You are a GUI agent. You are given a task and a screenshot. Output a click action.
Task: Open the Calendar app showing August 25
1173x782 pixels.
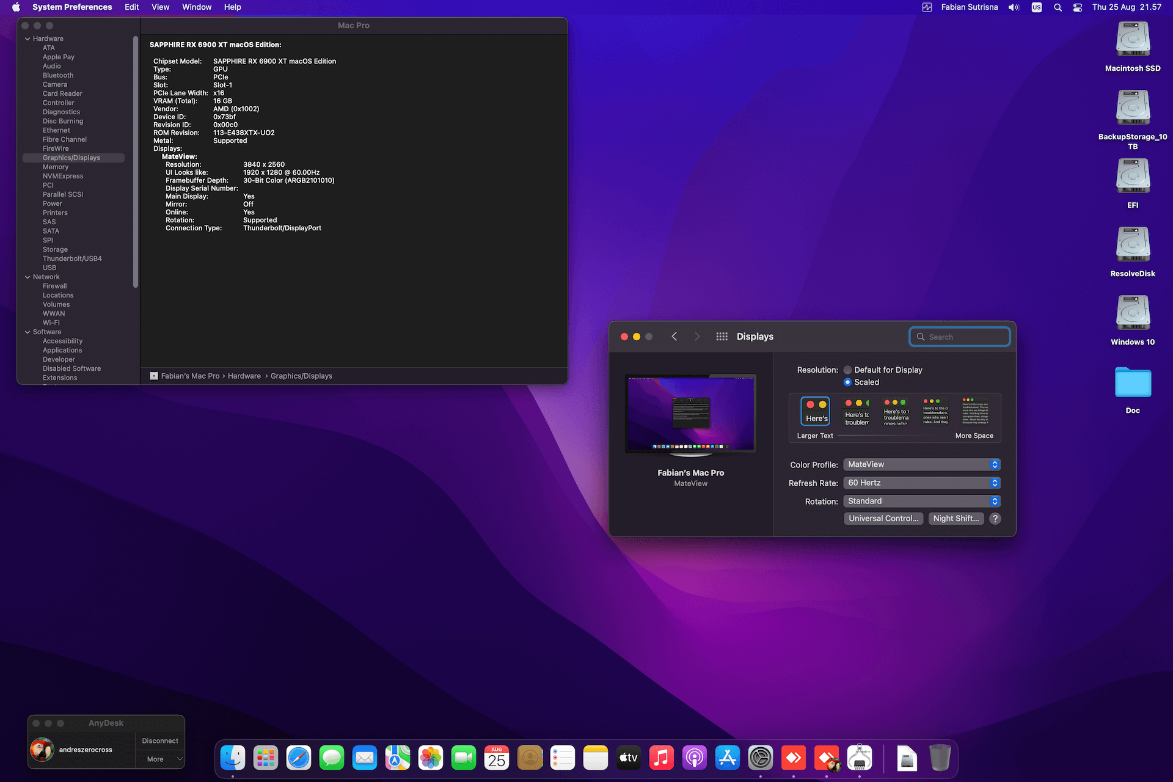click(497, 758)
